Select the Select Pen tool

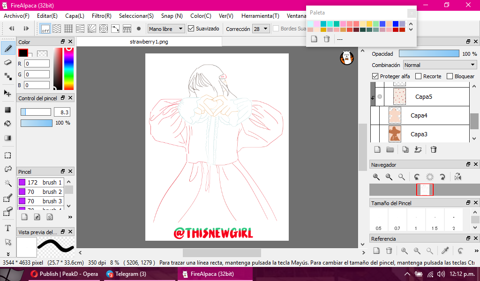[8, 198]
